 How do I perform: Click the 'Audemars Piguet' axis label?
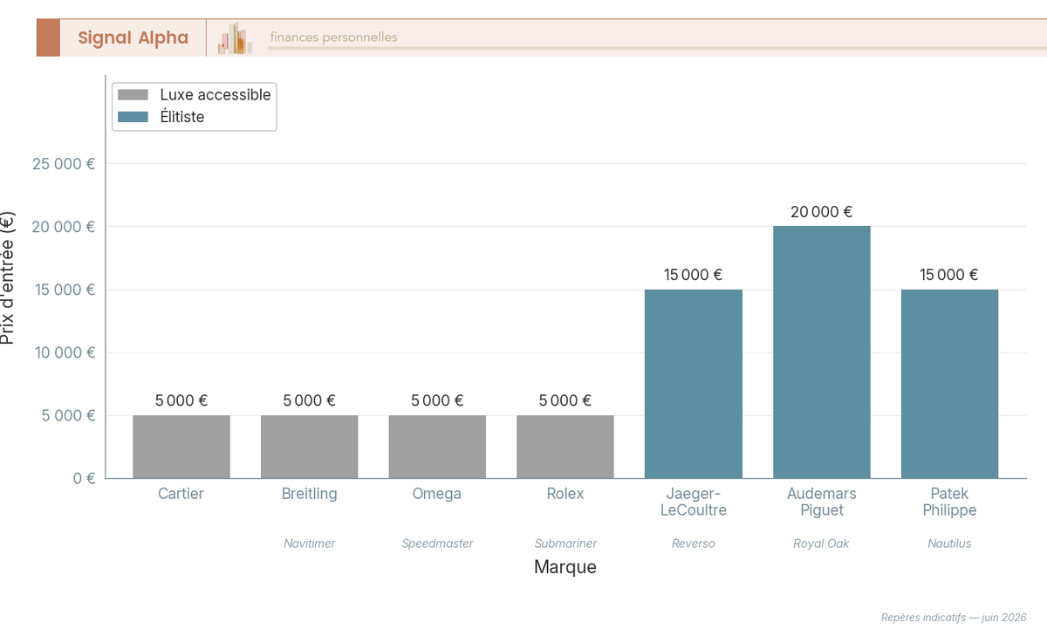[x=822, y=502]
